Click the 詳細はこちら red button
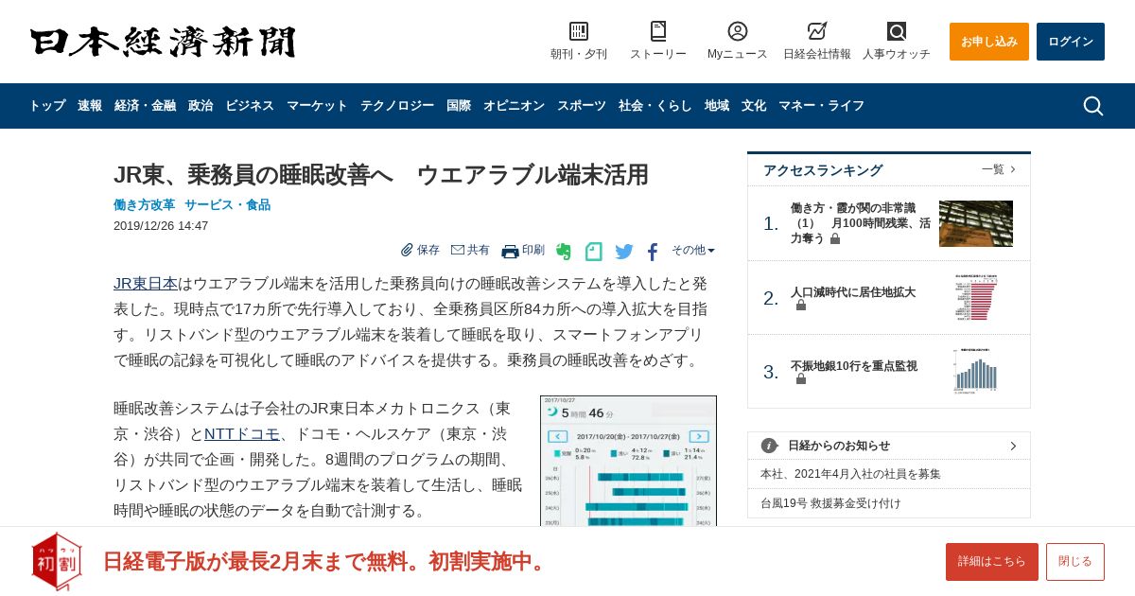 992,562
